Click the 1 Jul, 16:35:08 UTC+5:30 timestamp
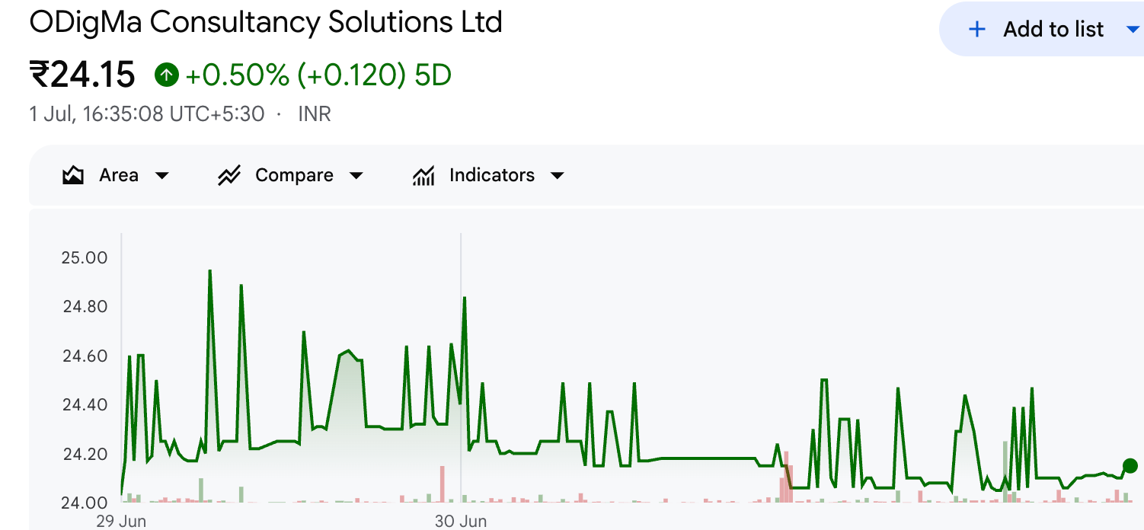This screenshot has height=530, width=1144. pyautogui.click(x=147, y=114)
